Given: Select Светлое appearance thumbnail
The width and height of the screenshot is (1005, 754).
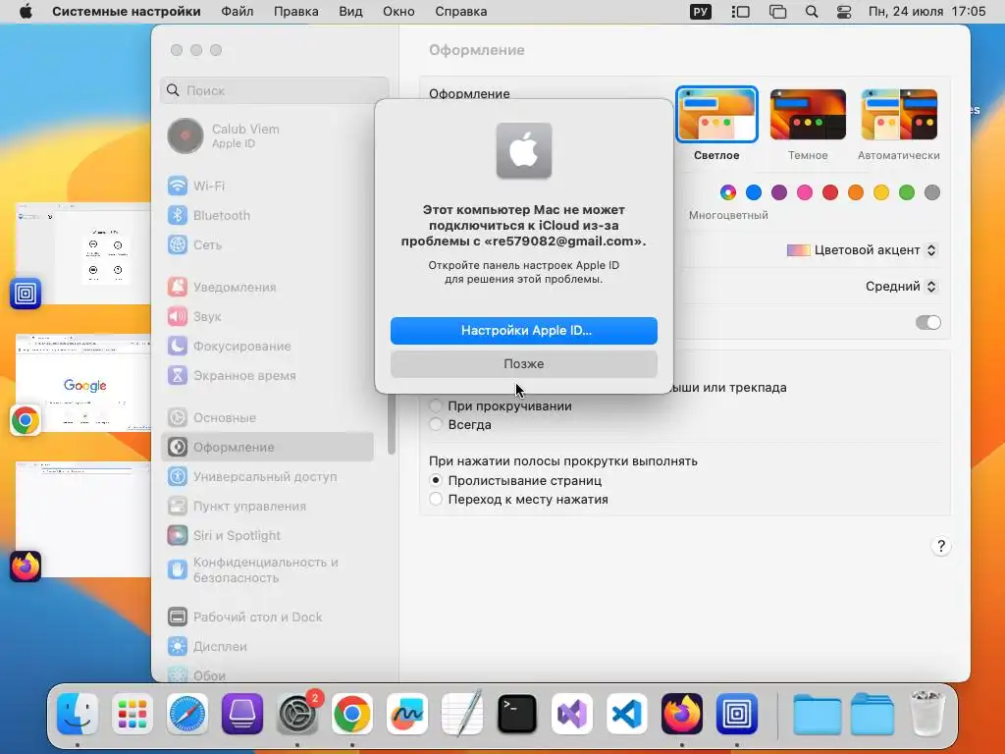Looking at the screenshot, I should [716, 114].
